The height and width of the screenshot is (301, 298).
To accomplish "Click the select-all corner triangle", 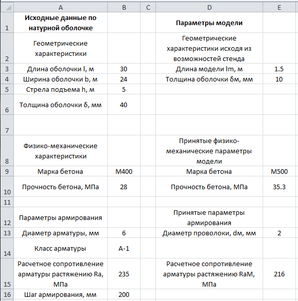I will pos(7,7).
